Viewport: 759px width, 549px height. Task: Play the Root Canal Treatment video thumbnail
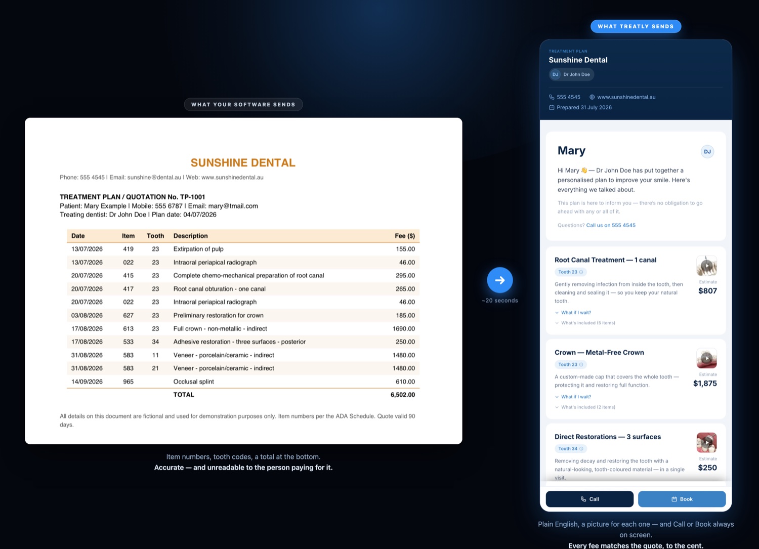[x=707, y=266]
